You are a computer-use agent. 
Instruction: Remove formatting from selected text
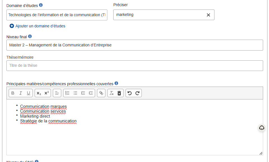111,93
